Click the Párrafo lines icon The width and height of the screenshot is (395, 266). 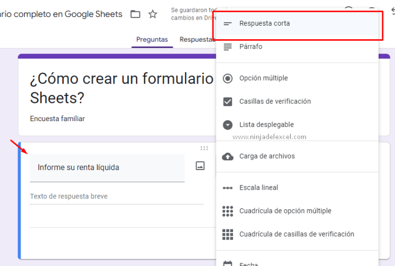tap(228, 47)
